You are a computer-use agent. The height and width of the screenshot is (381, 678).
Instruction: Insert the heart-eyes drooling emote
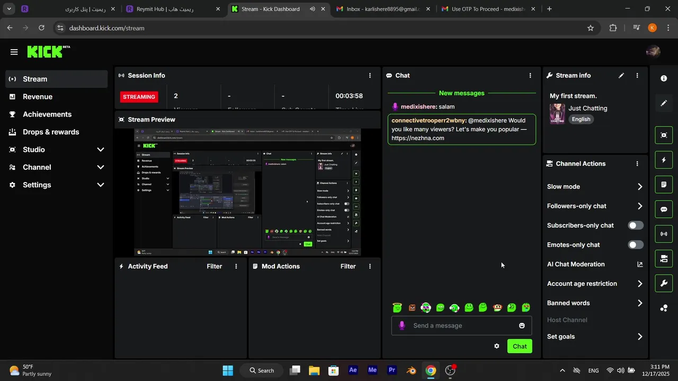point(526,307)
